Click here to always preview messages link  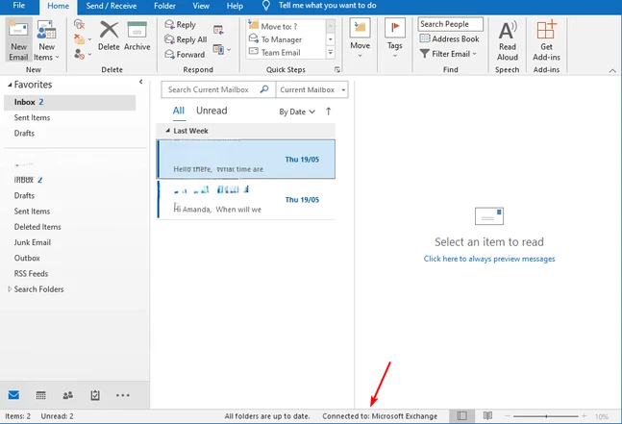click(489, 259)
